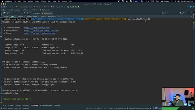The width and height of the screenshot is (195, 110).
Task: Open the Services tool window button
Action: click(57, 105)
